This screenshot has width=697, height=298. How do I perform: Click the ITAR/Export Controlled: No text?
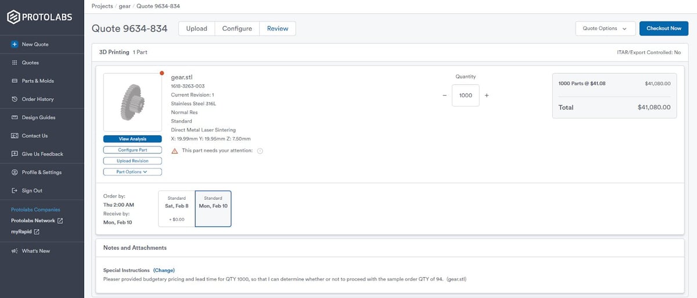(649, 52)
